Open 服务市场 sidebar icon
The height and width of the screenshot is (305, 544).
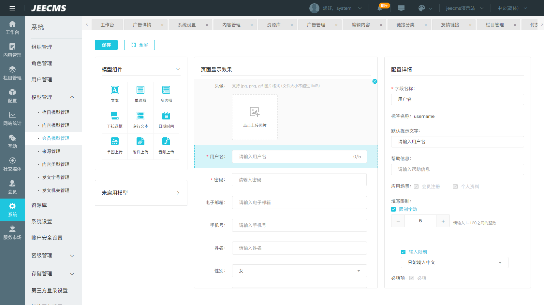[x=12, y=233]
